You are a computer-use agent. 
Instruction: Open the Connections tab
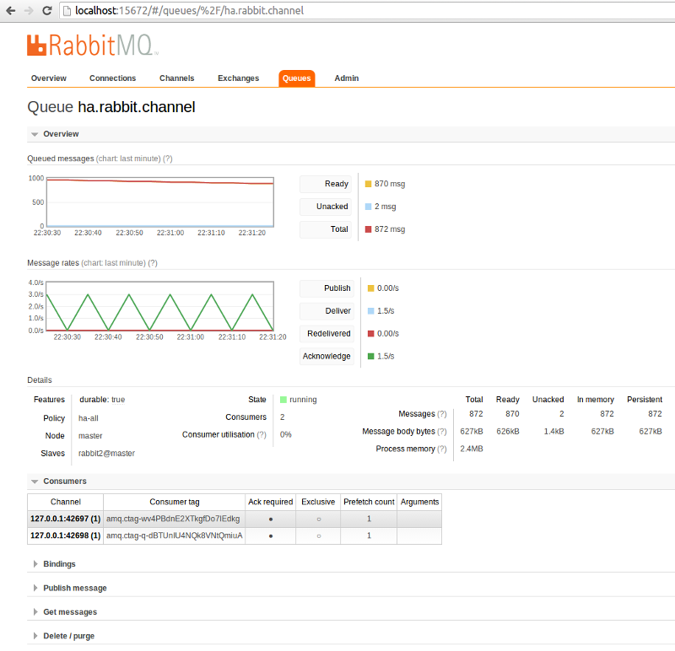[113, 78]
